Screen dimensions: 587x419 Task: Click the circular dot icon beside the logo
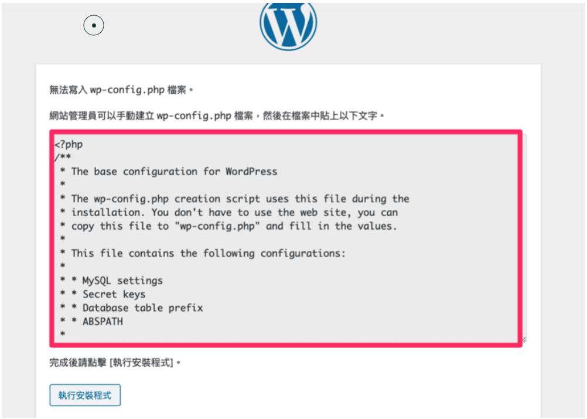94,25
